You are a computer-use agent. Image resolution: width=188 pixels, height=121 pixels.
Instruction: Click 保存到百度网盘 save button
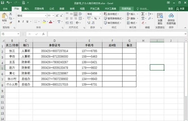(171, 19)
